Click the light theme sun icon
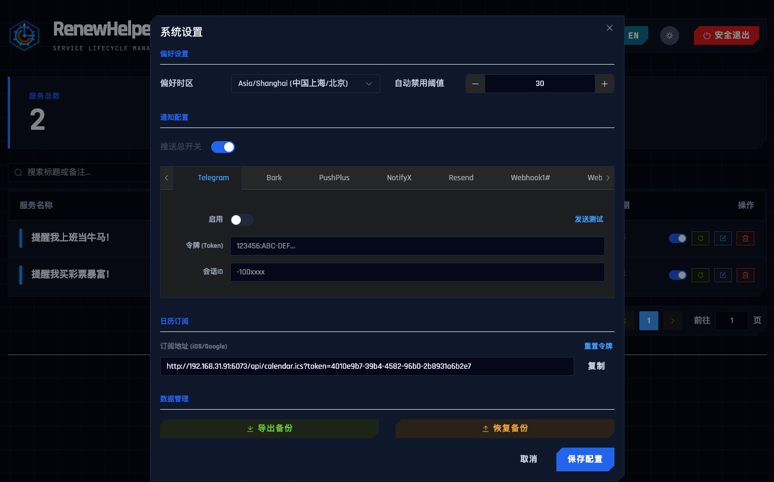Image resolution: width=774 pixels, height=482 pixels. point(670,36)
